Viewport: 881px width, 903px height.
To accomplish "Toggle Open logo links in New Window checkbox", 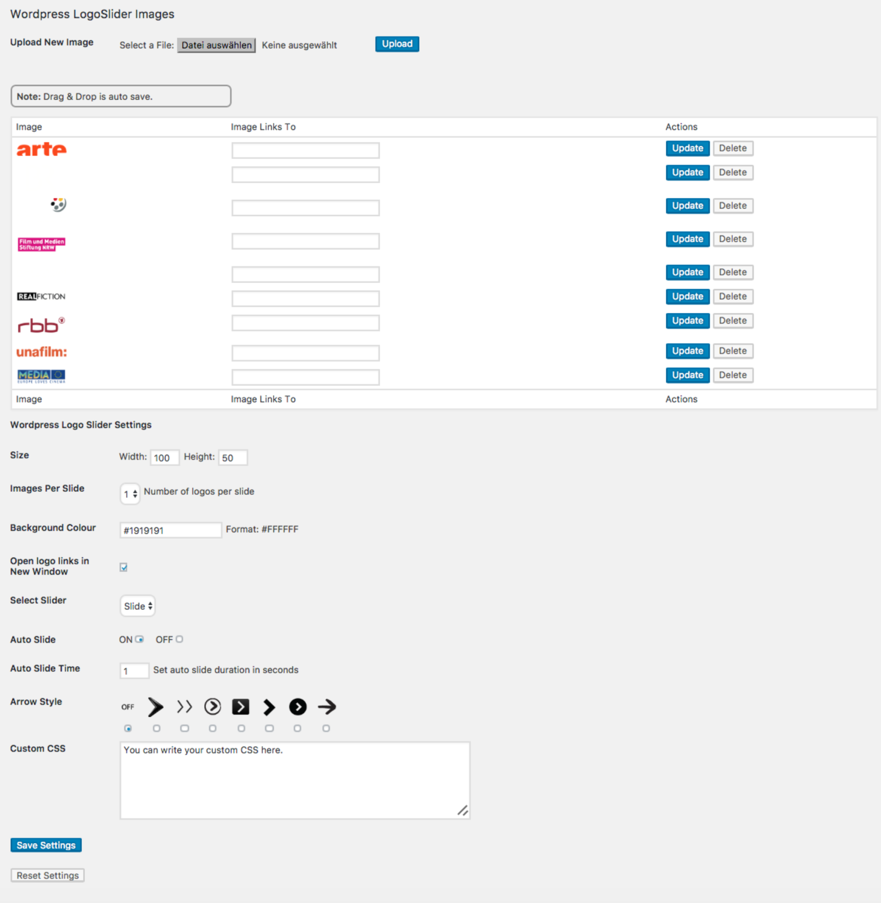I will (123, 567).
